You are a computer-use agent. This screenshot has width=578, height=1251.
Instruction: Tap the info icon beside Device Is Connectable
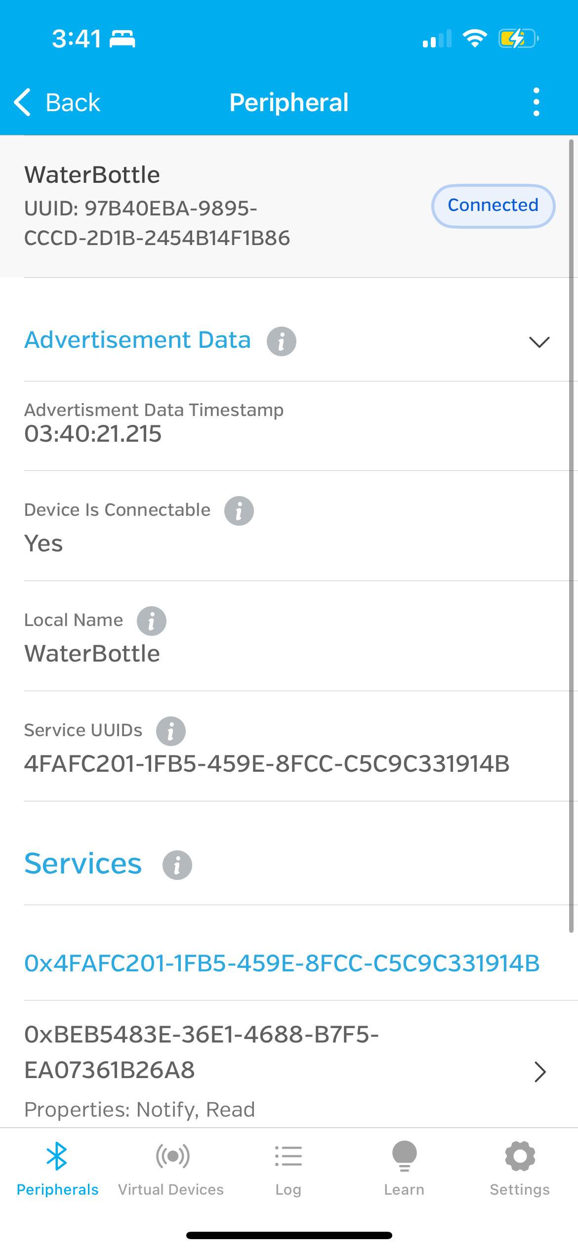(x=239, y=511)
